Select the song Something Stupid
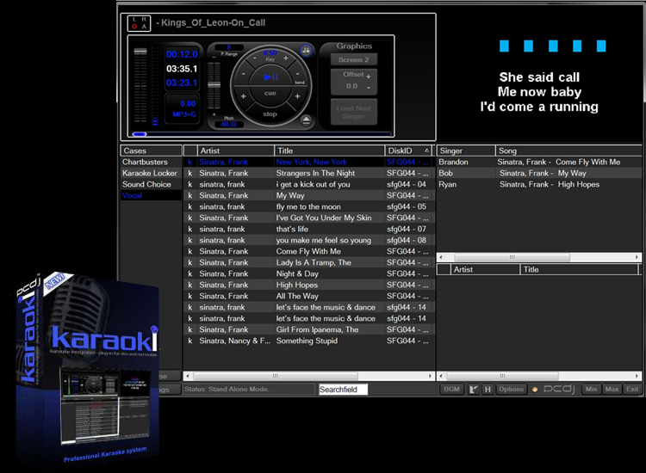 tap(309, 341)
